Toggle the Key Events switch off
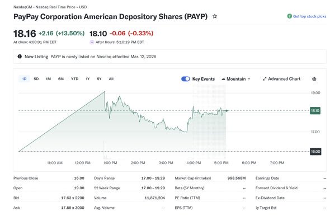The width and height of the screenshot is (330, 215). point(185,79)
